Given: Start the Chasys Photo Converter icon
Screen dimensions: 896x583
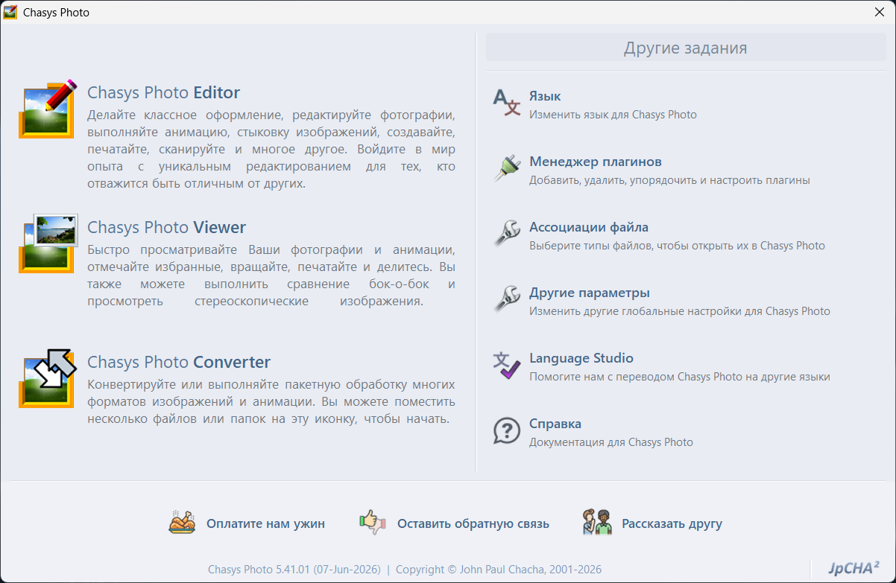Looking at the screenshot, I should [x=48, y=378].
